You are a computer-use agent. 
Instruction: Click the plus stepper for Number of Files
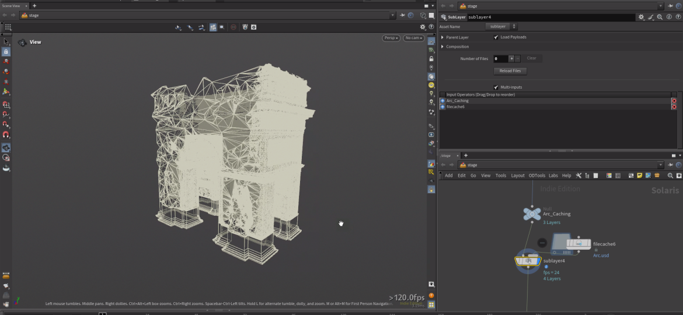511,58
